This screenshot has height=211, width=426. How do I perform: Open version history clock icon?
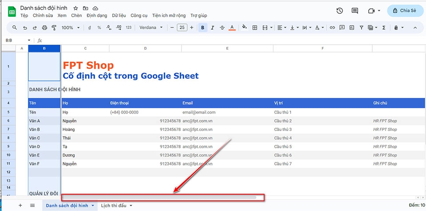coord(339,11)
